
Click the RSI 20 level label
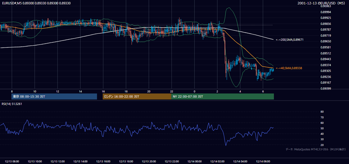[x=322, y=145]
